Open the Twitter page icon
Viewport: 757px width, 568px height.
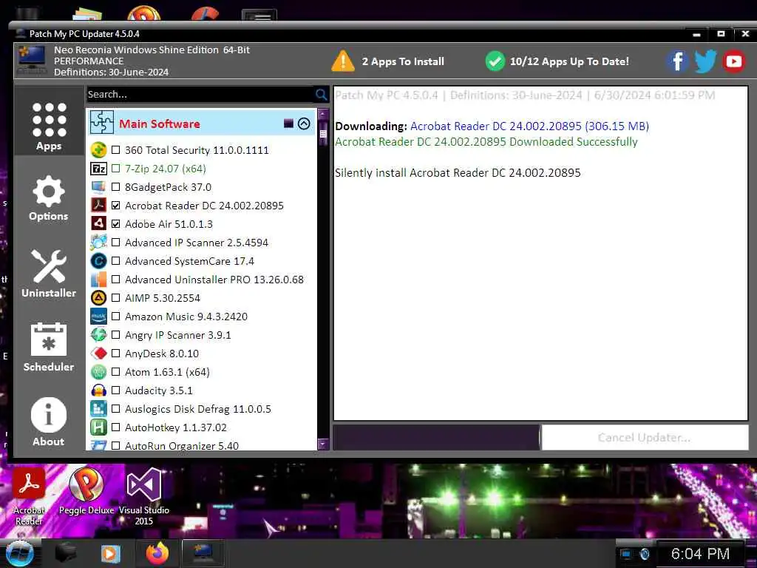[x=705, y=61]
